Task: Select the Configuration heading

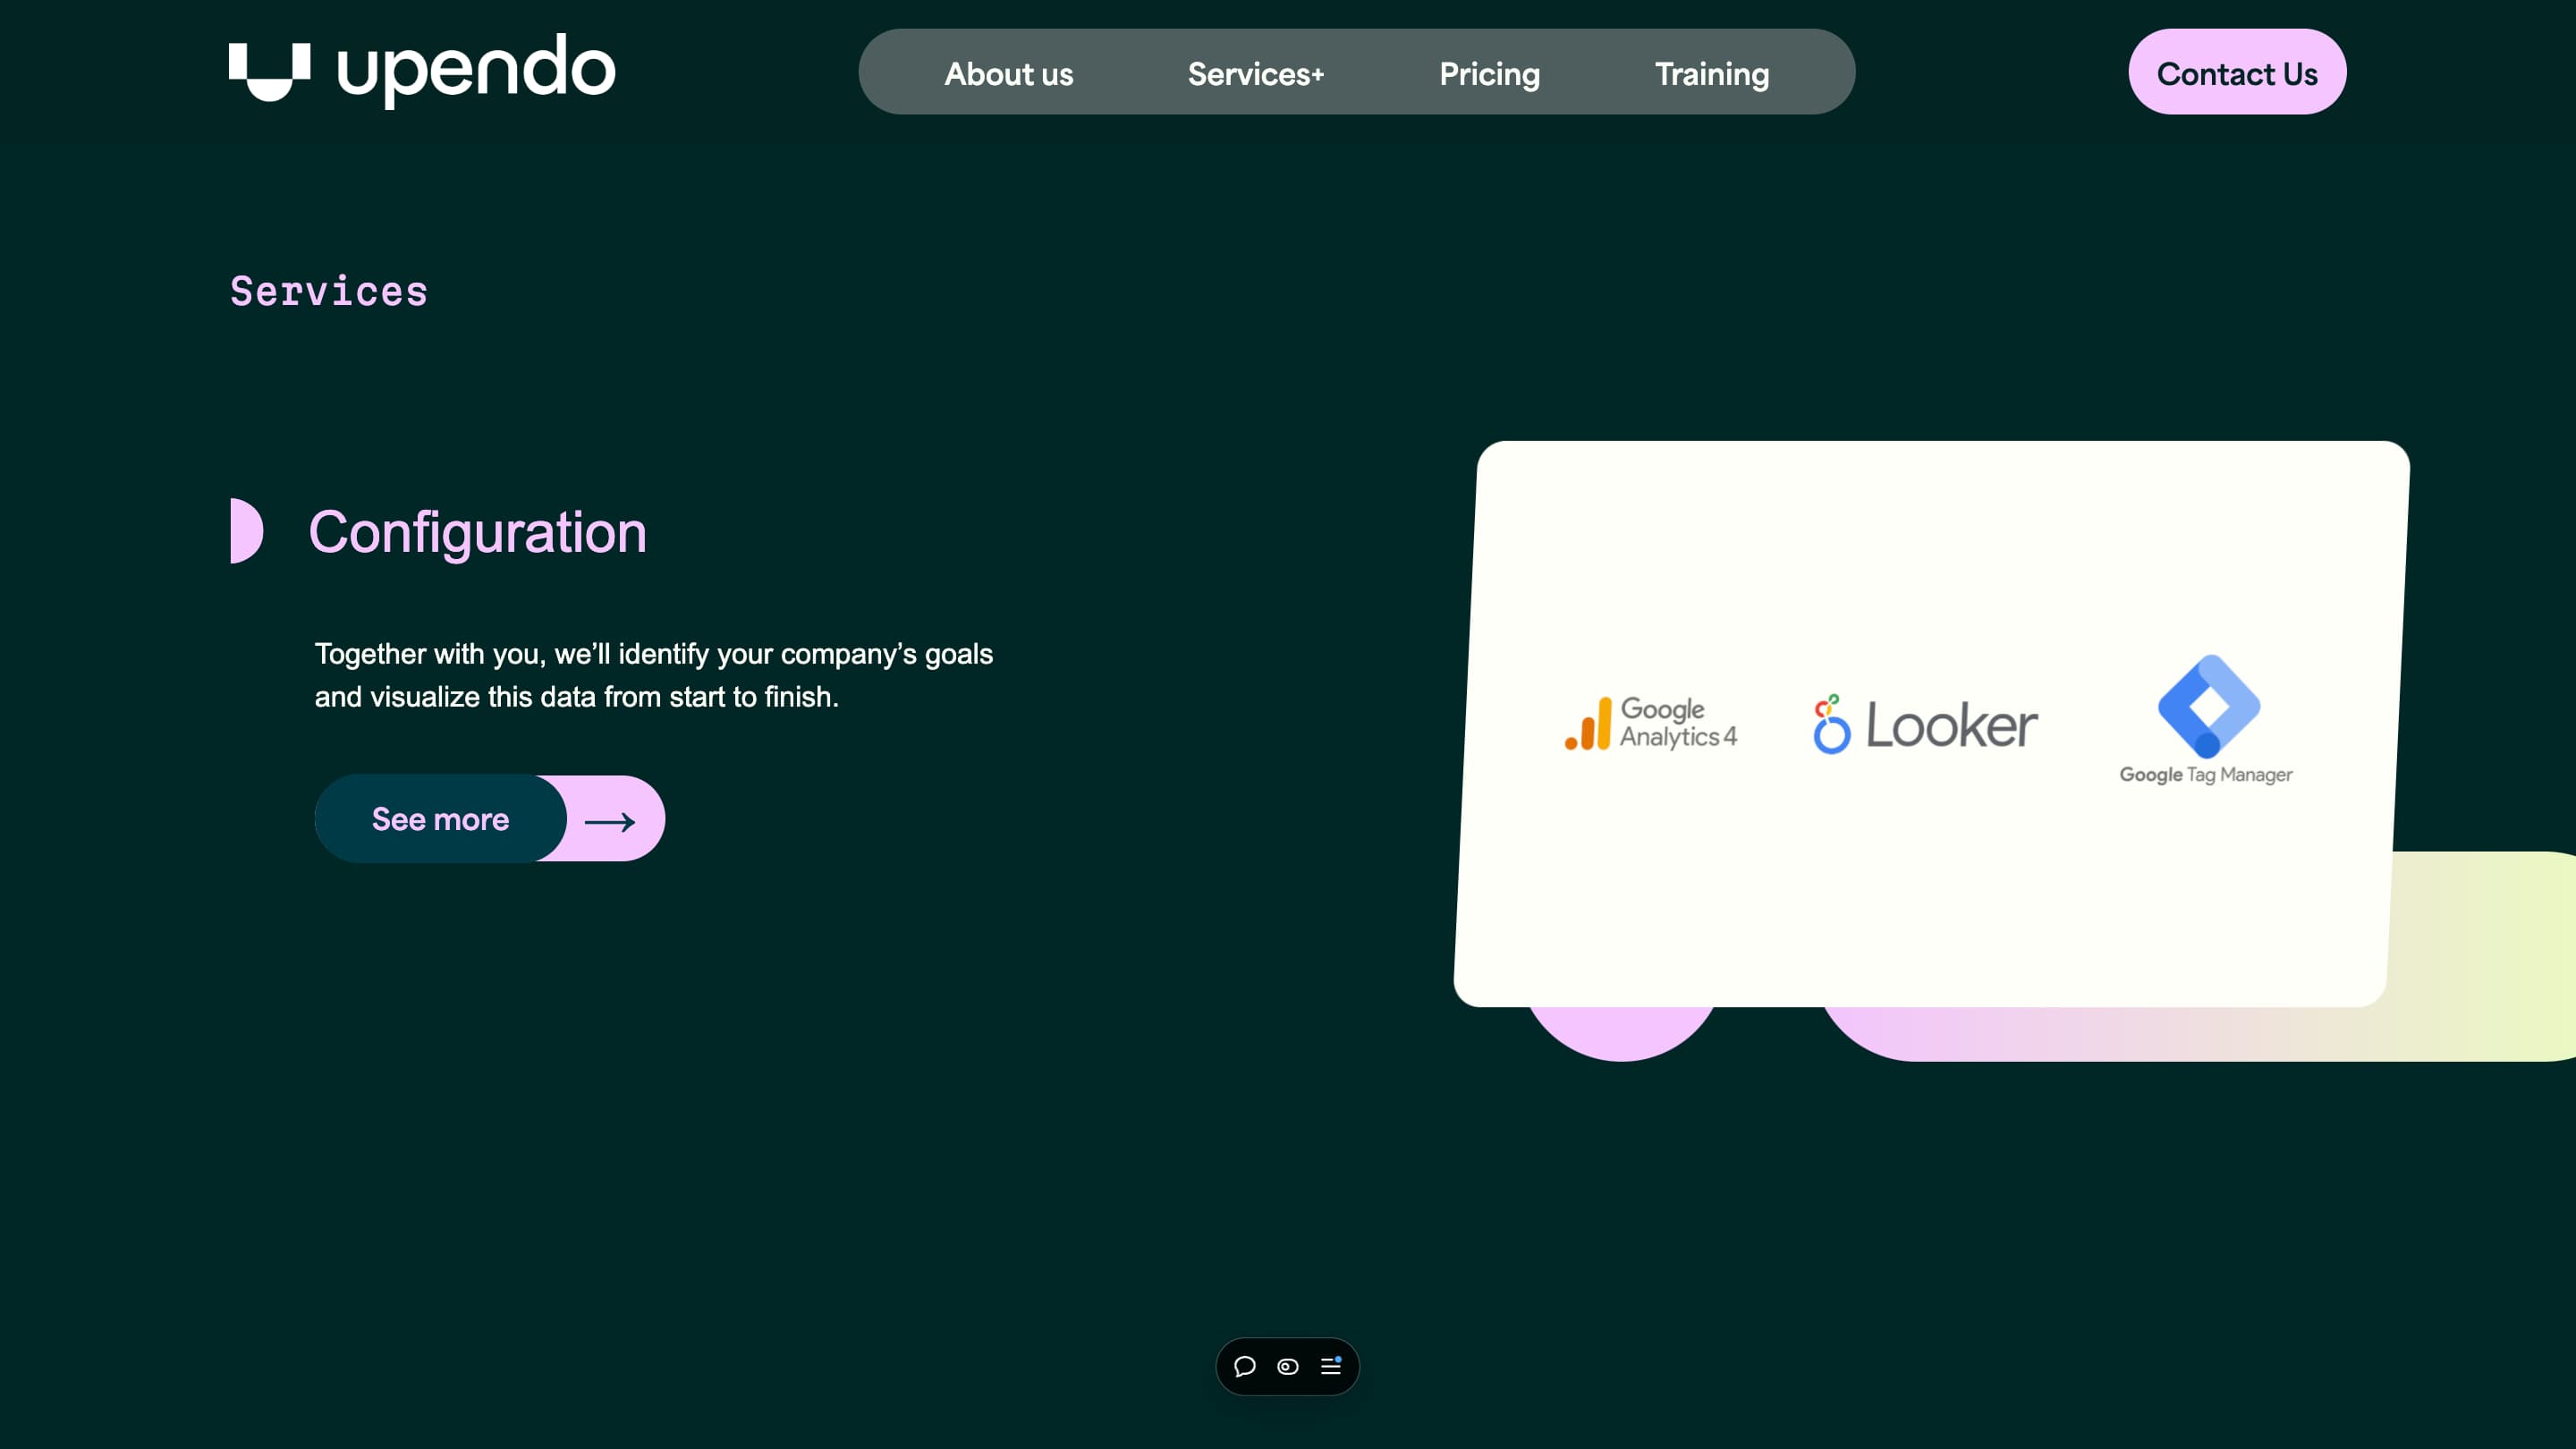Action: coord(477,532)
